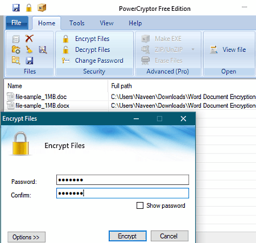
Task: Click the box package icon in the title bar
Action: (42, 8)
